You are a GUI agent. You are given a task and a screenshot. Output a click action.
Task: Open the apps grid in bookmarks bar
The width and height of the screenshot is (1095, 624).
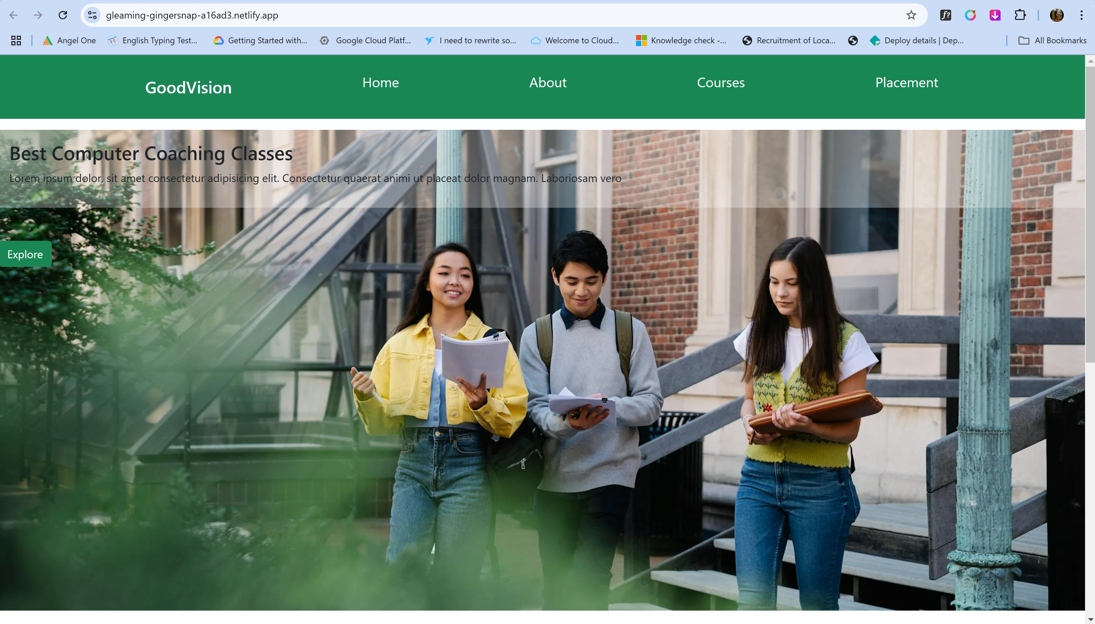16,40
